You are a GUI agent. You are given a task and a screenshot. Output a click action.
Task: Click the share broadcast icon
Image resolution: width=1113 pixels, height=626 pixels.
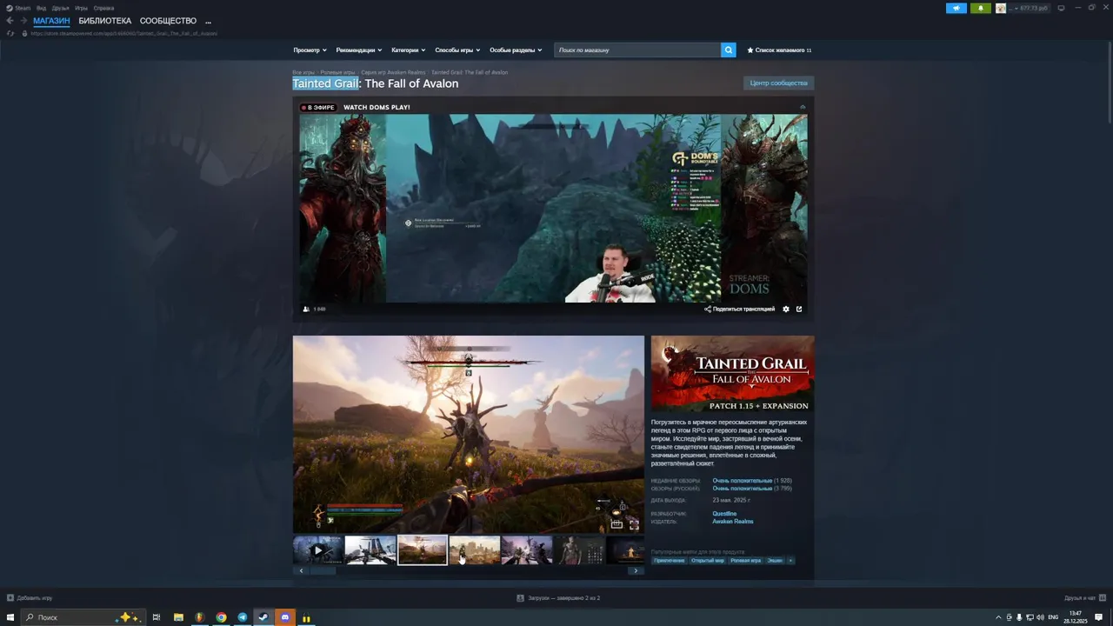[708, 309]
